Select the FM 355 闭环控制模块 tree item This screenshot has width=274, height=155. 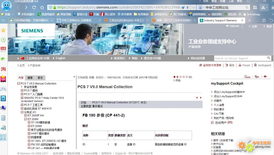click(x=44, y=145)
